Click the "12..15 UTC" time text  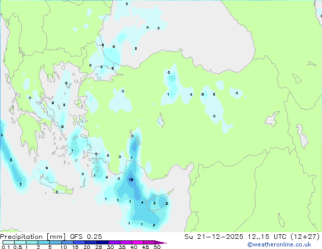click(267, 237)
